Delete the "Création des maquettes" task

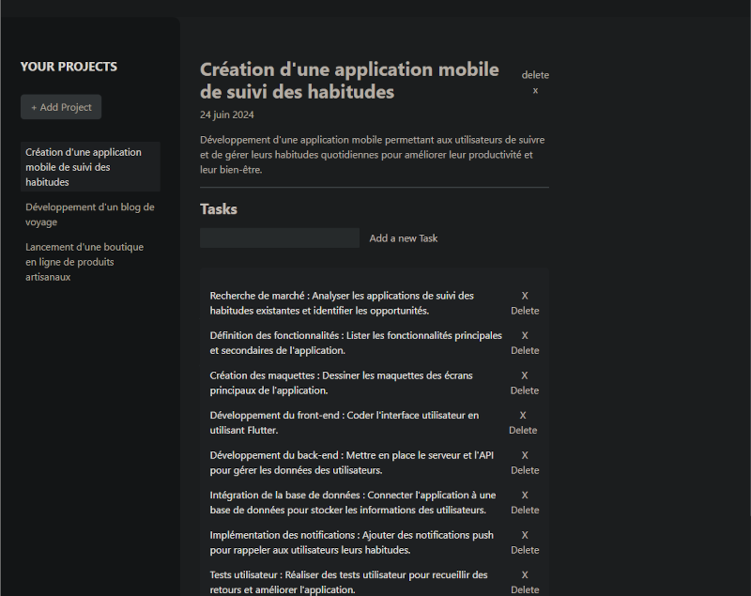(525, 383)
